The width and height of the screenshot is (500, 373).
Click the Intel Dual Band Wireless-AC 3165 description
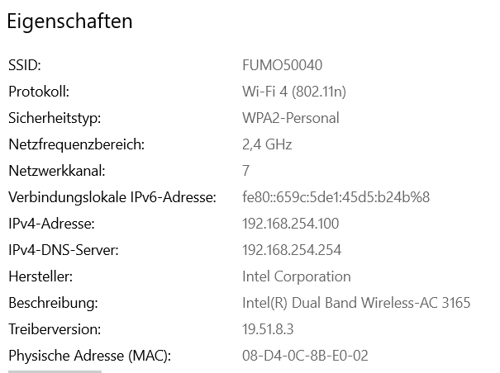356,303
